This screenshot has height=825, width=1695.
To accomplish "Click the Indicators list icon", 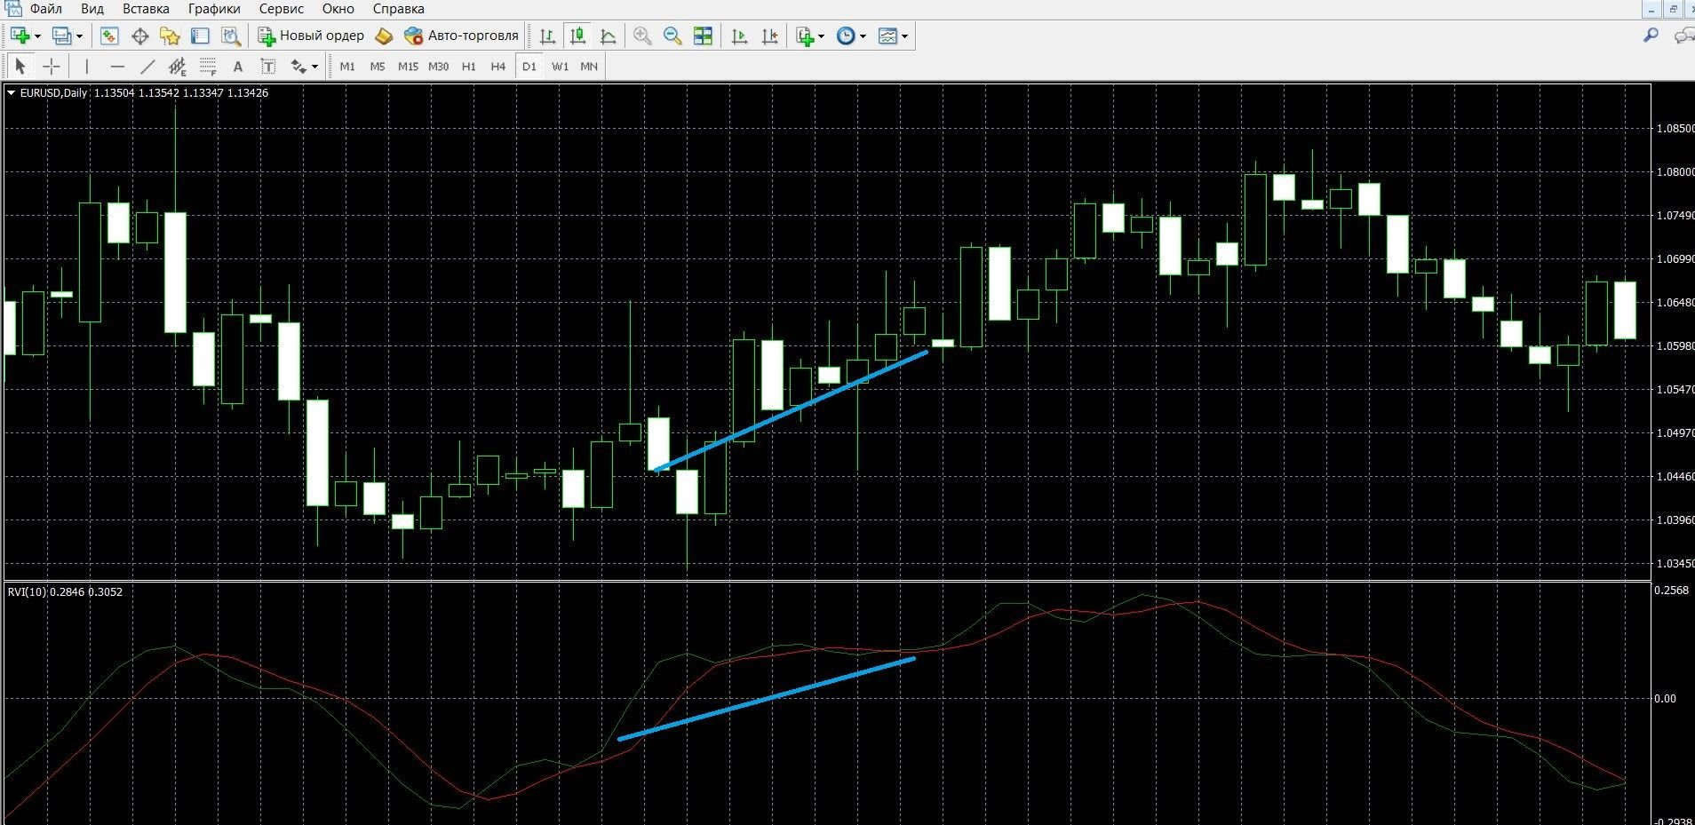I will coord(805,36).
